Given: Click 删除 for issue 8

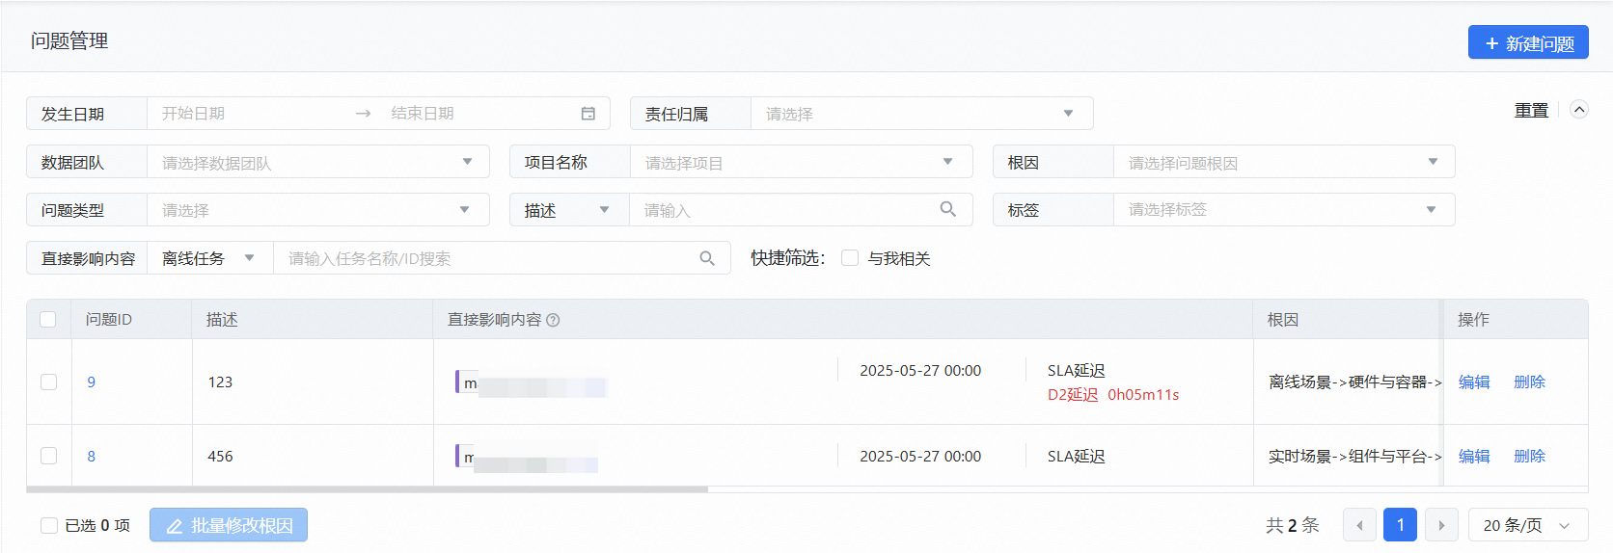Looking at the screenshot, I should 1529,456.
